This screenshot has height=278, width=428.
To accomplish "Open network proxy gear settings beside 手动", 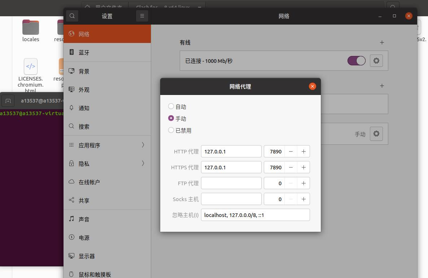I will [376, 134].
